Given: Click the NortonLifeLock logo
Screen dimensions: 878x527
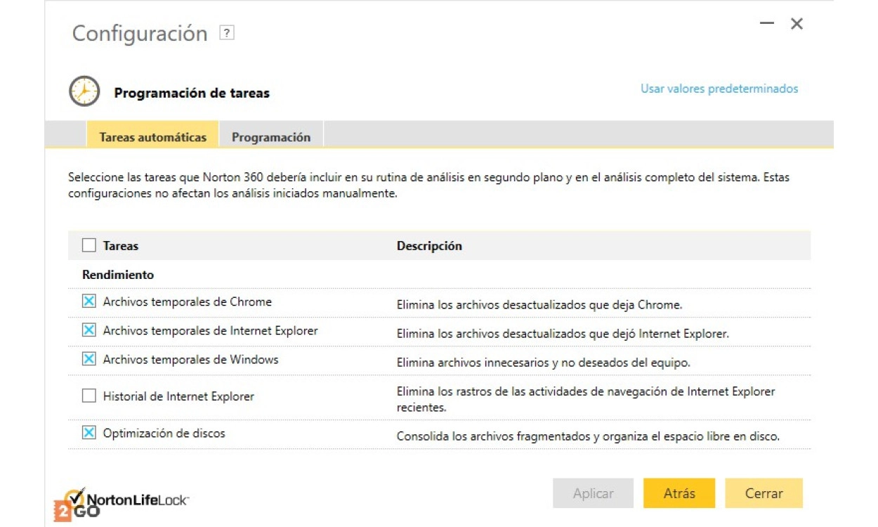Looking at the screenshot, I should [x=130, y=500].
